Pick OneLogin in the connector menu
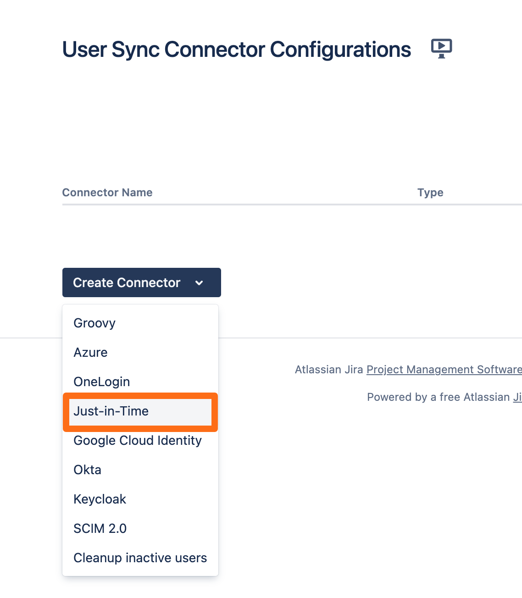Viewport: 522px width, 598px height. tap(102, 382)
